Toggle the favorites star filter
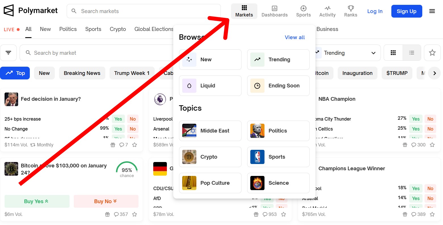Image resolution: width=443 pixels, height=225 pixels. pos(432,53)
